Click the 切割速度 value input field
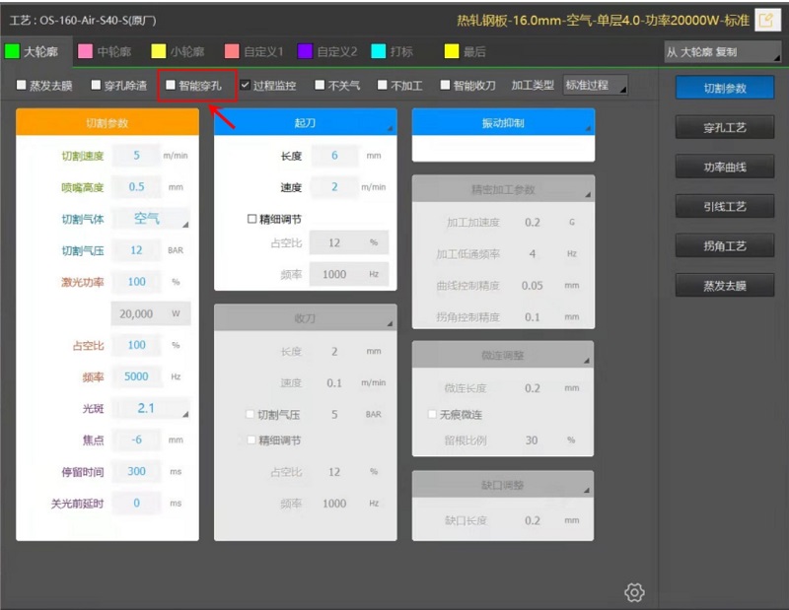This screenshot has width=789, height=610. [x=135, y=155]
